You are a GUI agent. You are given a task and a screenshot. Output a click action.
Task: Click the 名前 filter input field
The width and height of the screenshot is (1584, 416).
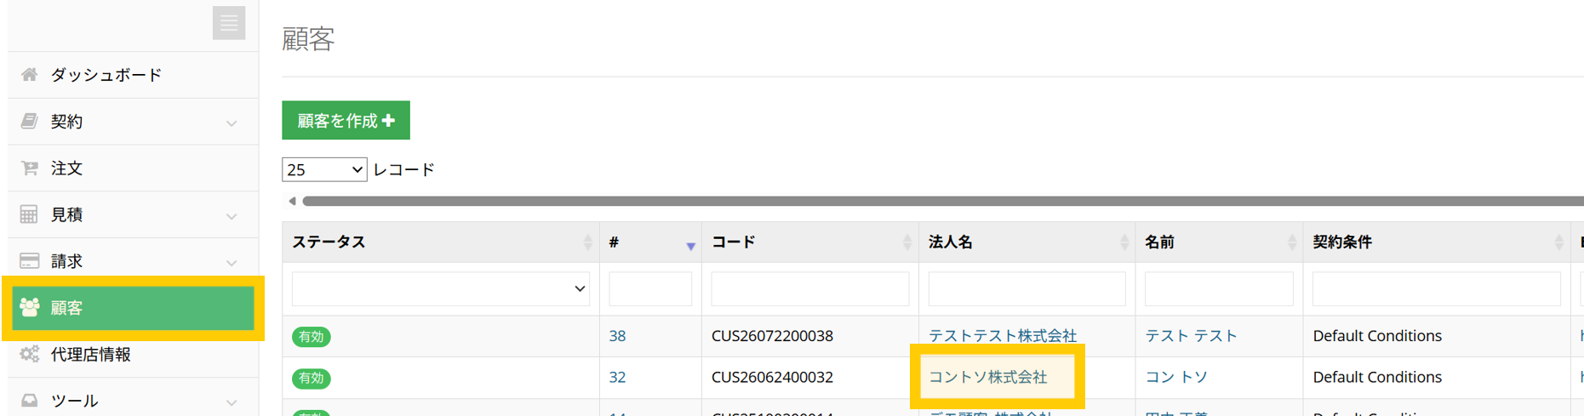[1219, 288]
